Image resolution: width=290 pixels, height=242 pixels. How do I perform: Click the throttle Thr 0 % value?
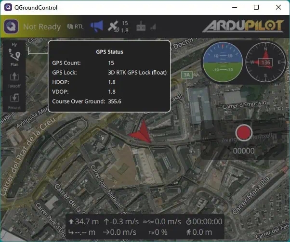158,232
